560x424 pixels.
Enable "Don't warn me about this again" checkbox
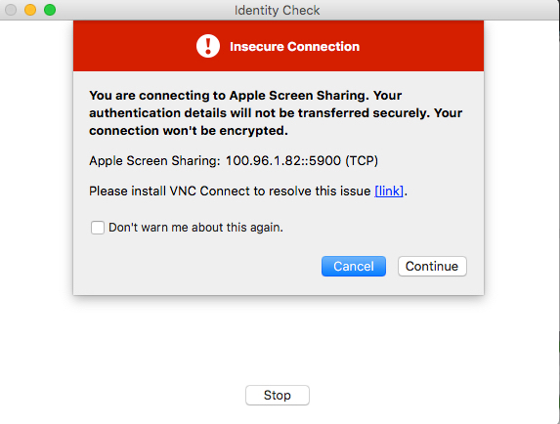click(x=97, y=228)
